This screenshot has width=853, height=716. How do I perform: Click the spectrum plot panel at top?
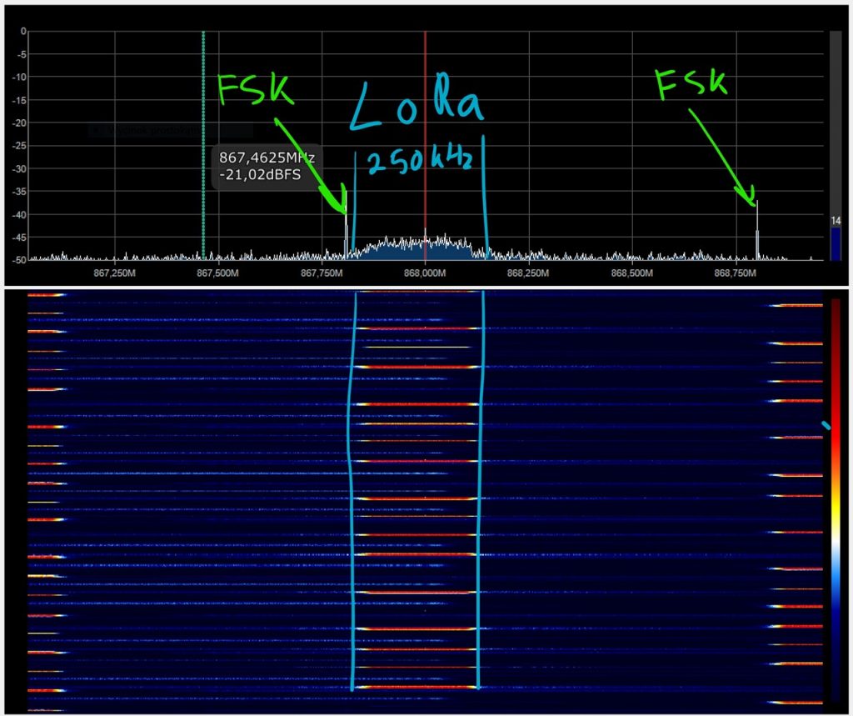tap(583, 83)
